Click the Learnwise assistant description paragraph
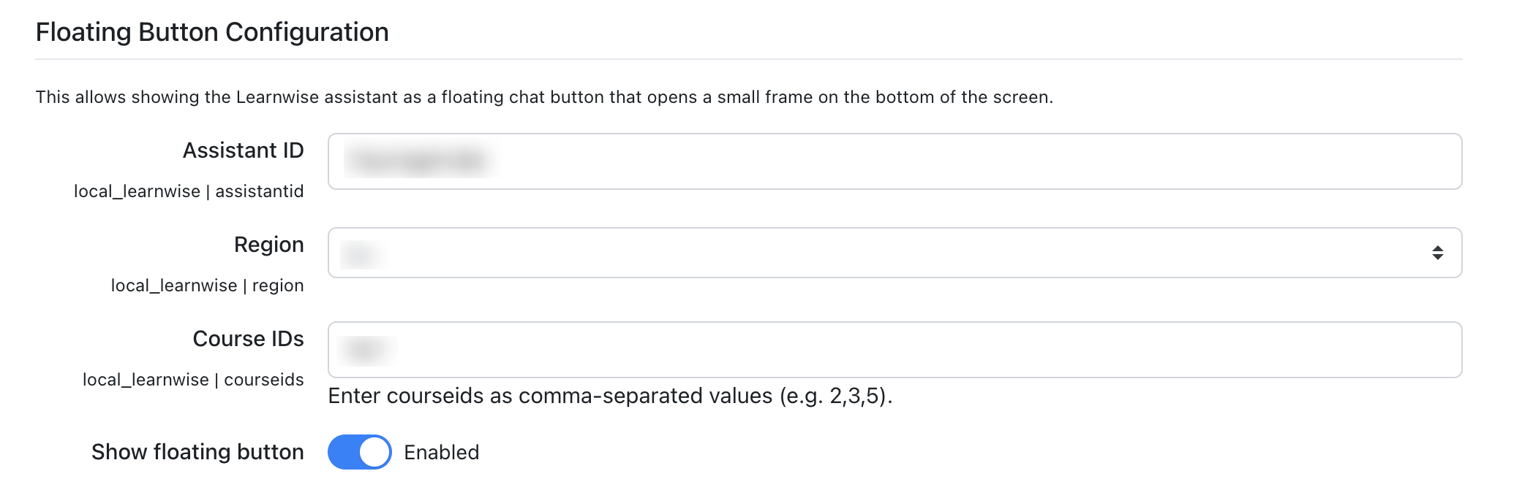 click(544, 97)
